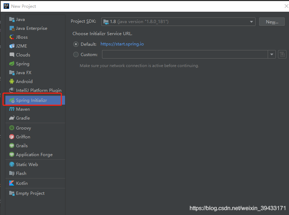This screenshot has height=215, width=289.
Task: Select Java Enterprise project type
Action: click(35, 28)
